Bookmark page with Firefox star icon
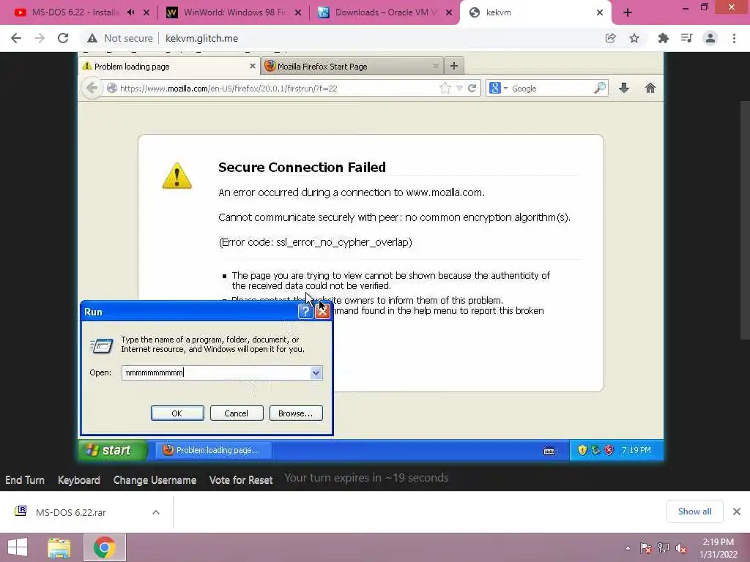This screenshot has width=750, height=562. click(x=445, y=88)
